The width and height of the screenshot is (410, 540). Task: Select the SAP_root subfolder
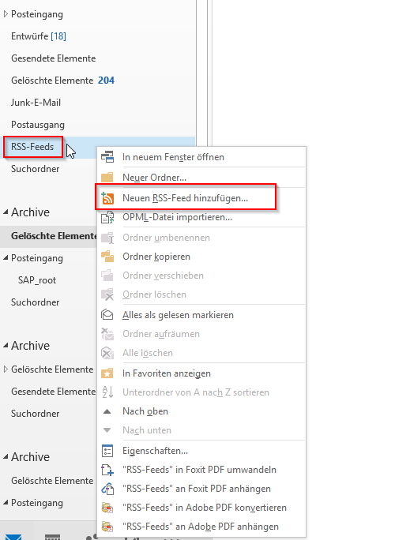pos(37,280)
